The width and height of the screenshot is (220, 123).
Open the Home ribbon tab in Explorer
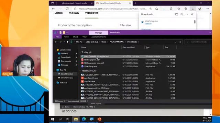66,37
